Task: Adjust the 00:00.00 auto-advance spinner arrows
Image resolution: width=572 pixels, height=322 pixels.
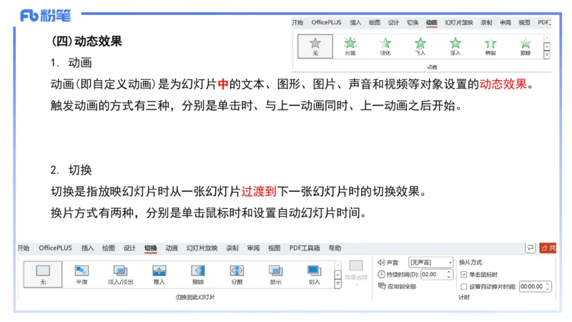Action: tap(547, 287)
